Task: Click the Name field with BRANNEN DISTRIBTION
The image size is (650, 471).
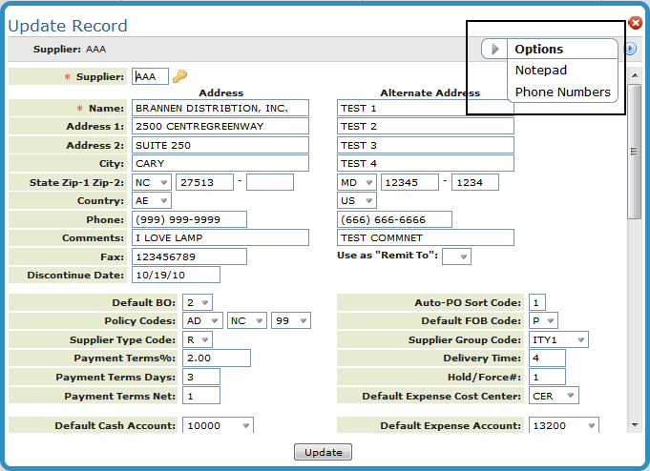Action: [x=220, y=108]
